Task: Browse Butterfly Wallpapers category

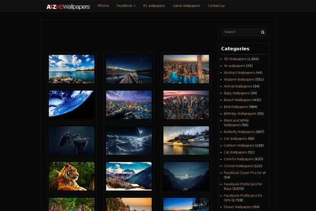Action: pos(239,132)
